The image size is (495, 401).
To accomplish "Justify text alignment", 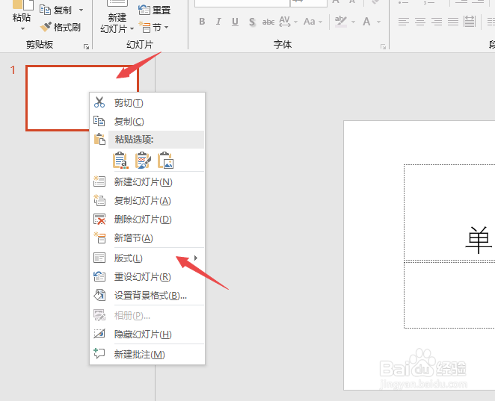I will (x=453, y=22).
